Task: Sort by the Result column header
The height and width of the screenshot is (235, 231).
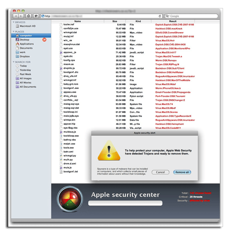Action: [173, 21]
